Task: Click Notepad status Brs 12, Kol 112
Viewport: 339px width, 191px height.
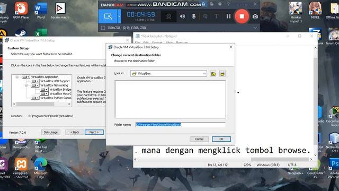Action: point(218,165)
